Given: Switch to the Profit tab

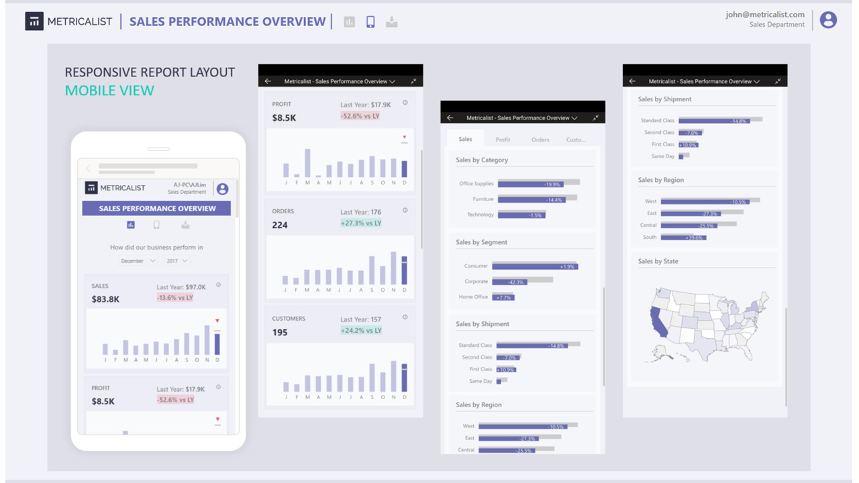Looking at the screenshot, I should [503, 140].
